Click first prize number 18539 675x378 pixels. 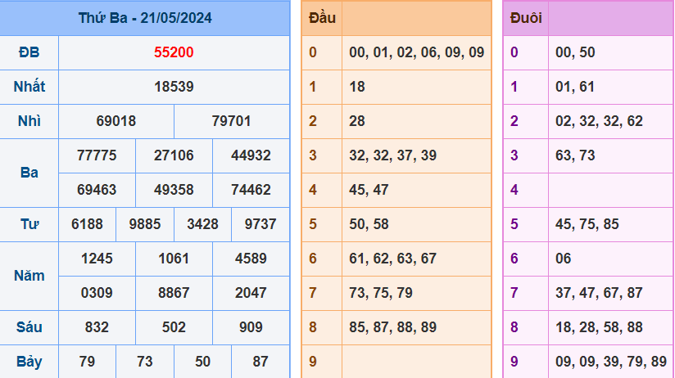point(174,87)
